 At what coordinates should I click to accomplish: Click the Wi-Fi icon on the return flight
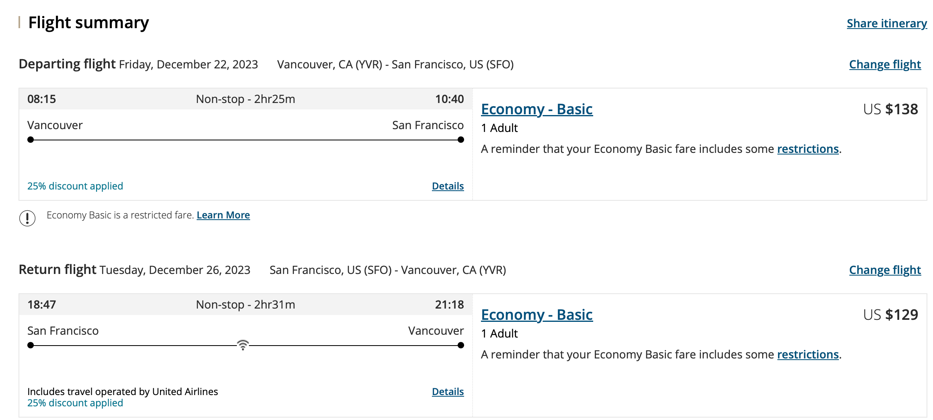point(243,345)
